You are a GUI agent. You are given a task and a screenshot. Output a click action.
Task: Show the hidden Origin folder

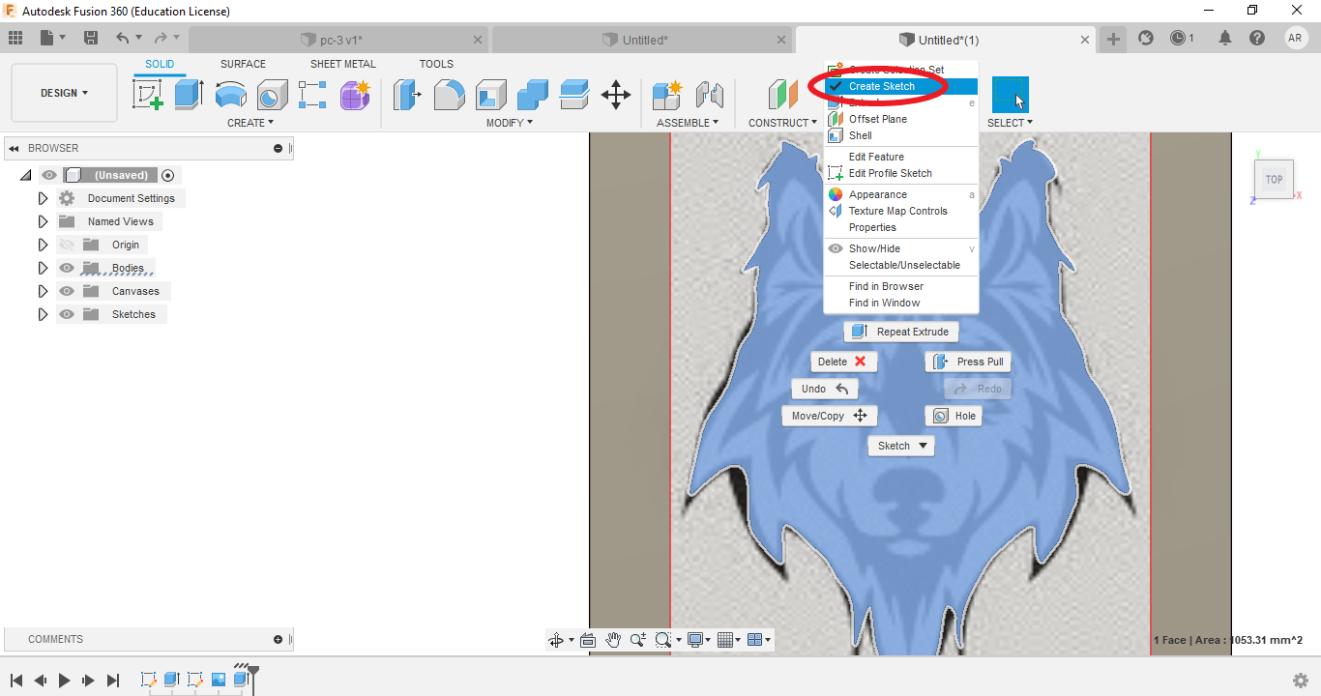(67, 245)
